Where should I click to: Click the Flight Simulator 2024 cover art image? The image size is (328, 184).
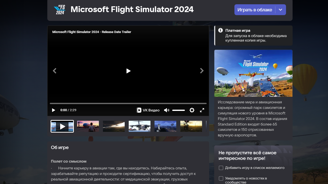click(253, 73)
